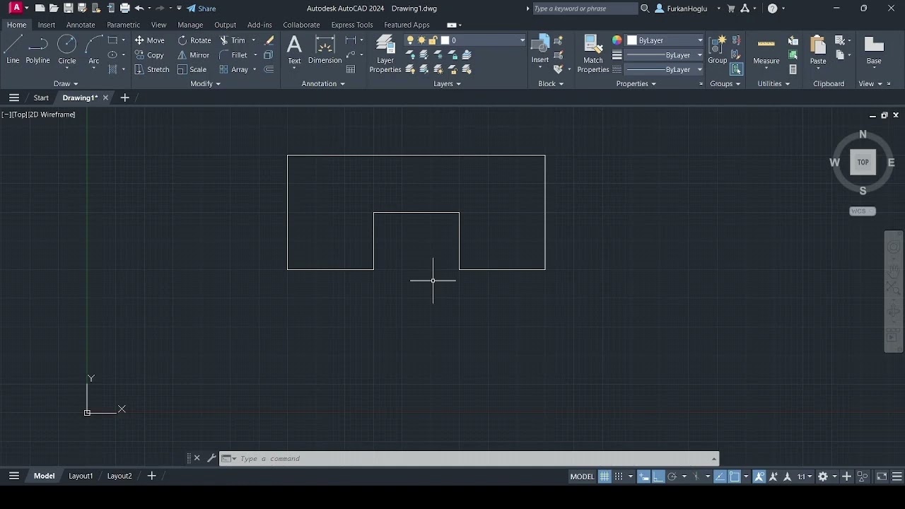This screenshot has height=509, width=905.
Task: Insert a Table annotation
Action: click(351, 69)
